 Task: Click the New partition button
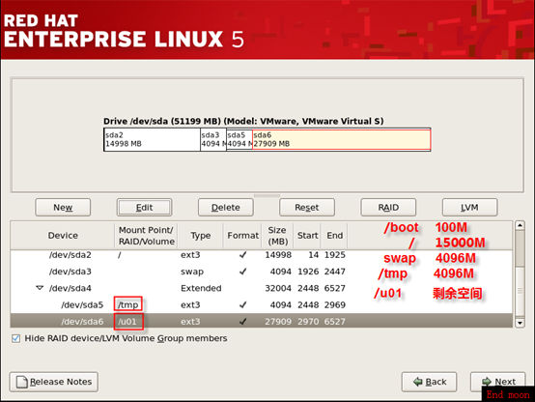click(x=63, y=208)
